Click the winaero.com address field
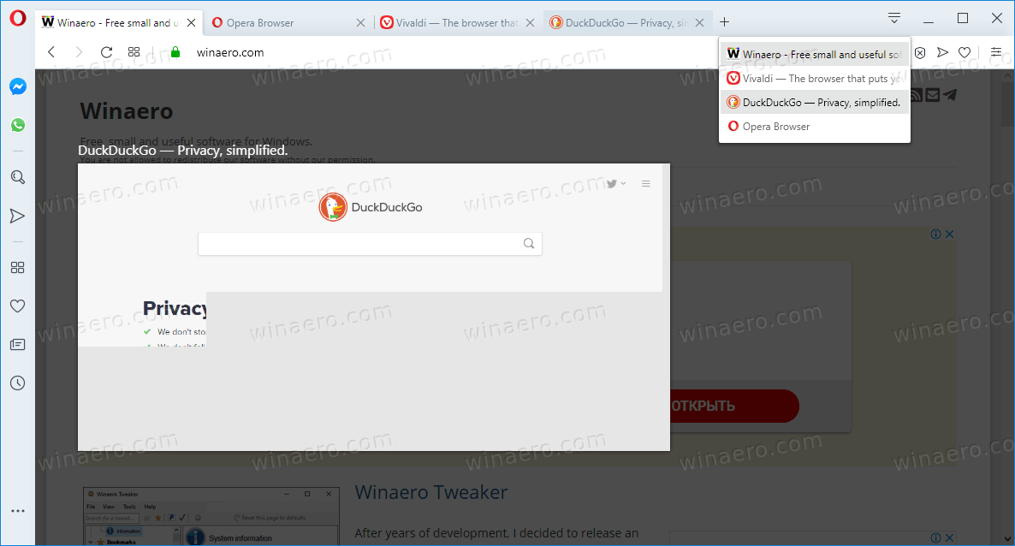 (230, 52)
